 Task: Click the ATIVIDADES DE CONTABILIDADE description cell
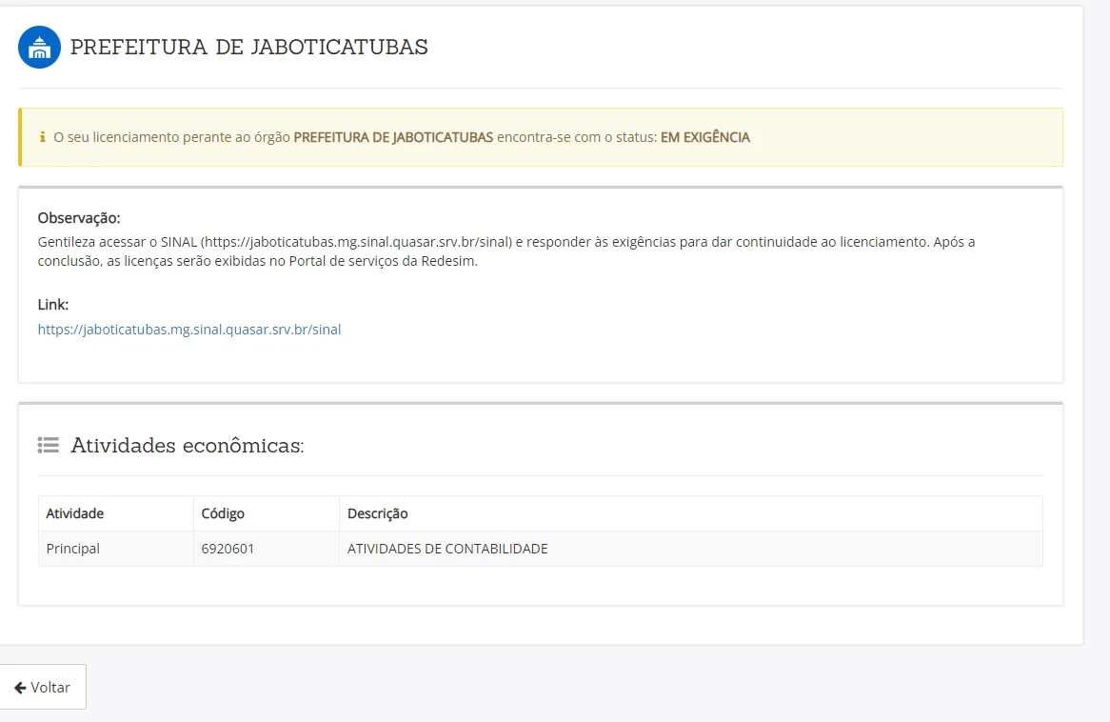[x=690, y=549]
